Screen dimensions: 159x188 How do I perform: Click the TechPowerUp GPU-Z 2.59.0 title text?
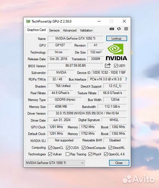tap(52, 22)
